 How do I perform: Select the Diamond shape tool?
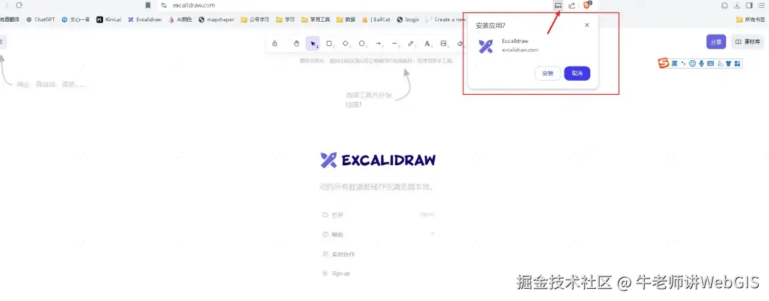(x=345, y=44)
